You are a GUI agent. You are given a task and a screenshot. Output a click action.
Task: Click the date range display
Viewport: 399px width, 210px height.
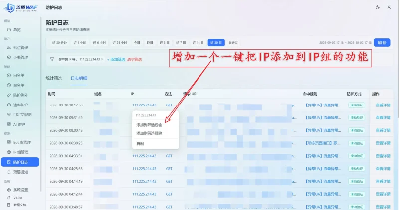pos(345,43)
